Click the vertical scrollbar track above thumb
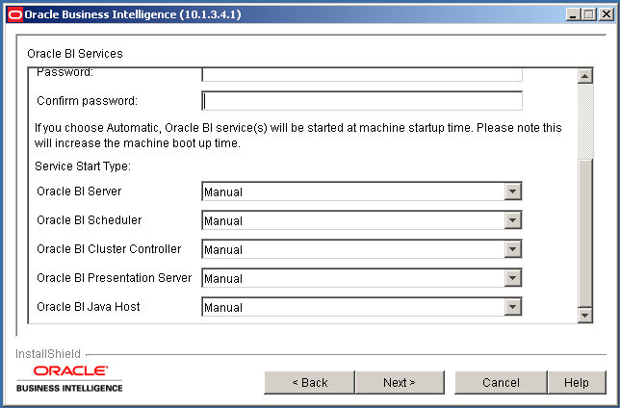 [x=584, y=120]
